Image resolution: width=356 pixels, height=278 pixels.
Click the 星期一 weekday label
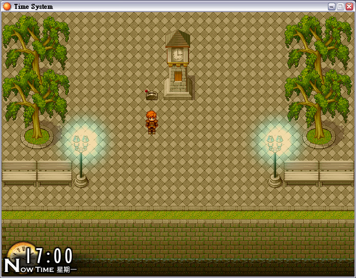tap(67, 270)
